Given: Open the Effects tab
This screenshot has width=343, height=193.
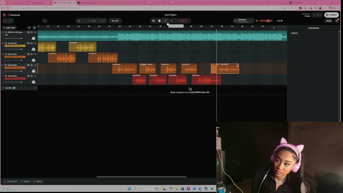Looking at the screenshot, I should pos(25,181).
